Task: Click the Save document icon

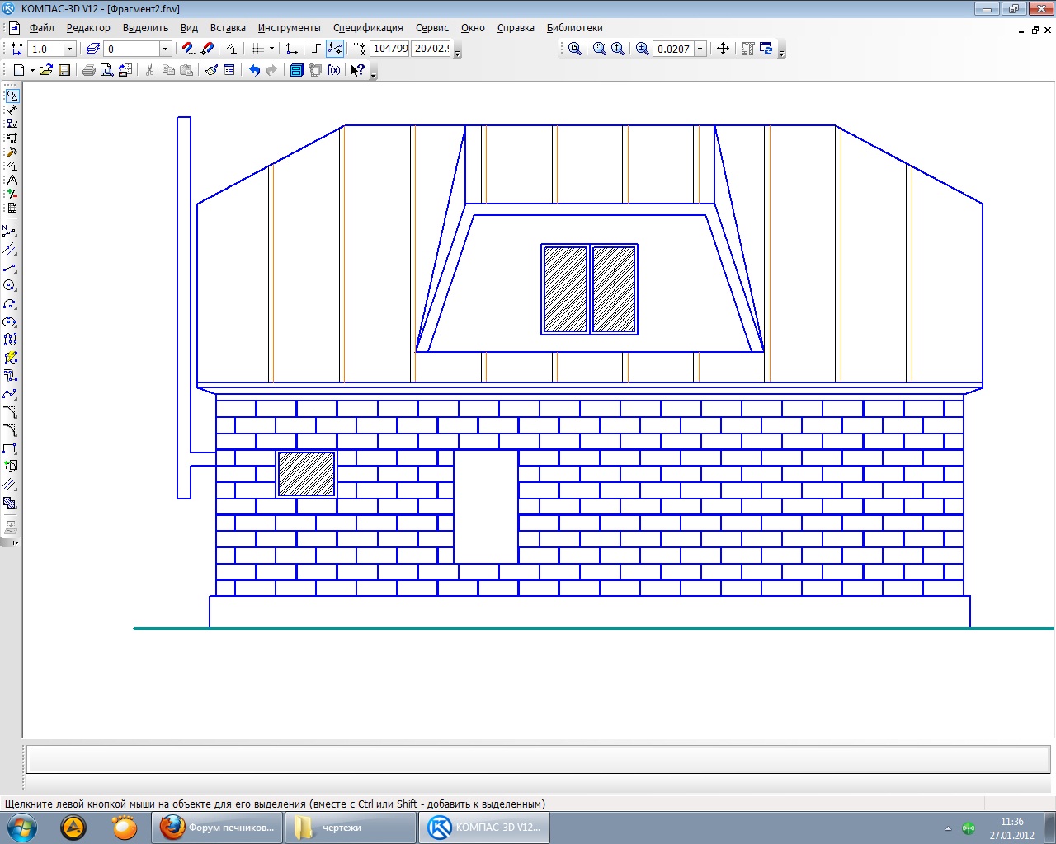Action: [64, 71]
